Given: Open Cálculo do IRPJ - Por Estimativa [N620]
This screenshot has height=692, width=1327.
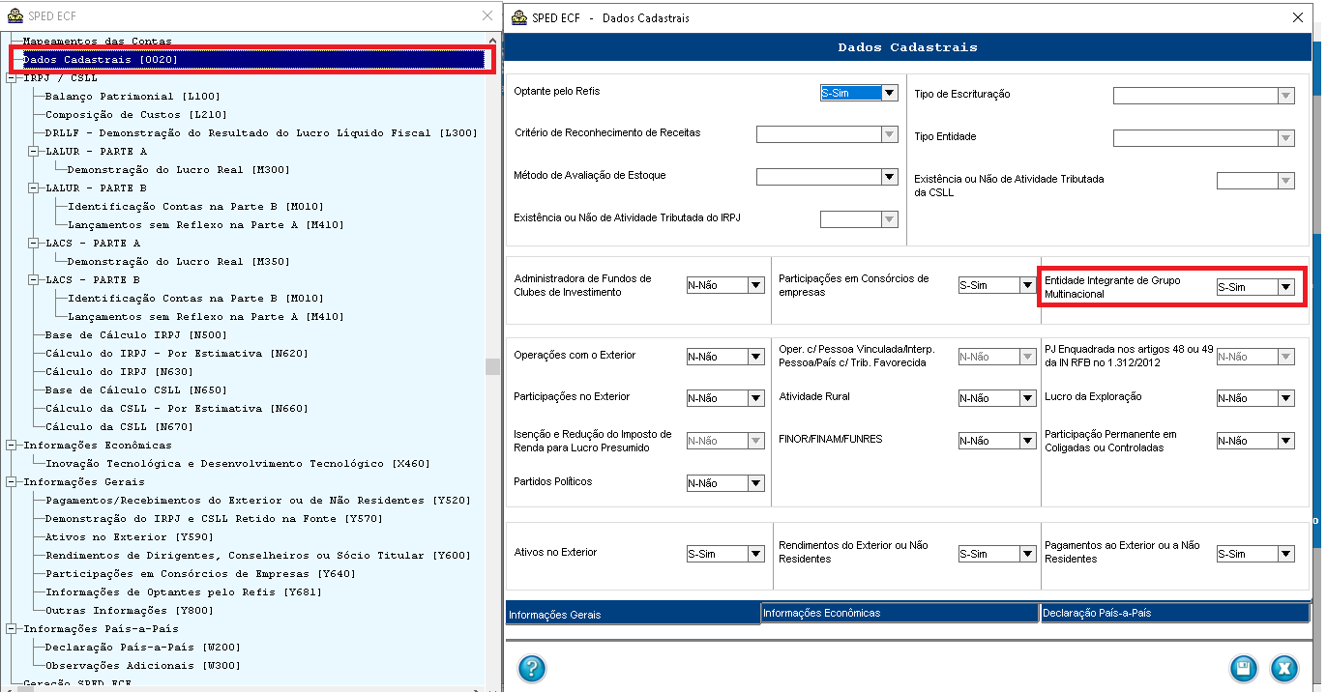Looking at the screenshot, I should click(x=177, y=354).
